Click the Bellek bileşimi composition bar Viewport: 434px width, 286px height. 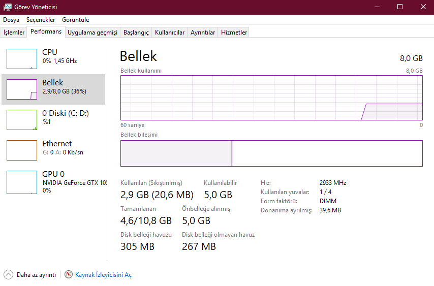click(271, 153)
